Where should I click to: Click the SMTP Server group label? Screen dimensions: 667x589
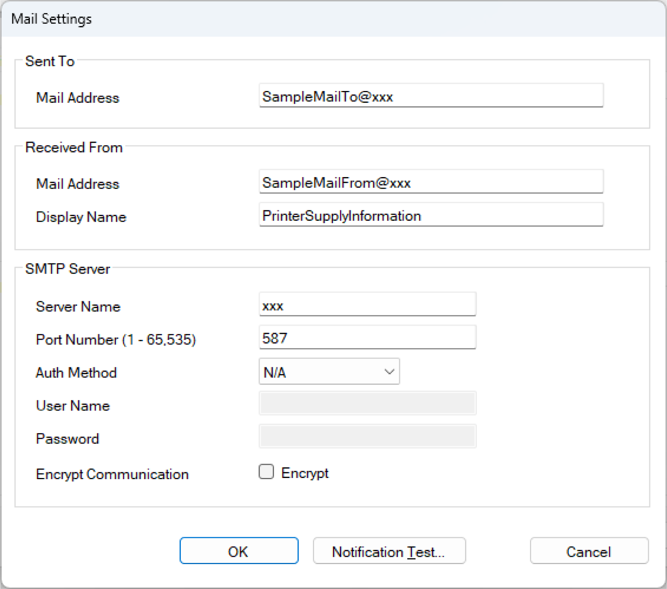click(x=68, y=269)
